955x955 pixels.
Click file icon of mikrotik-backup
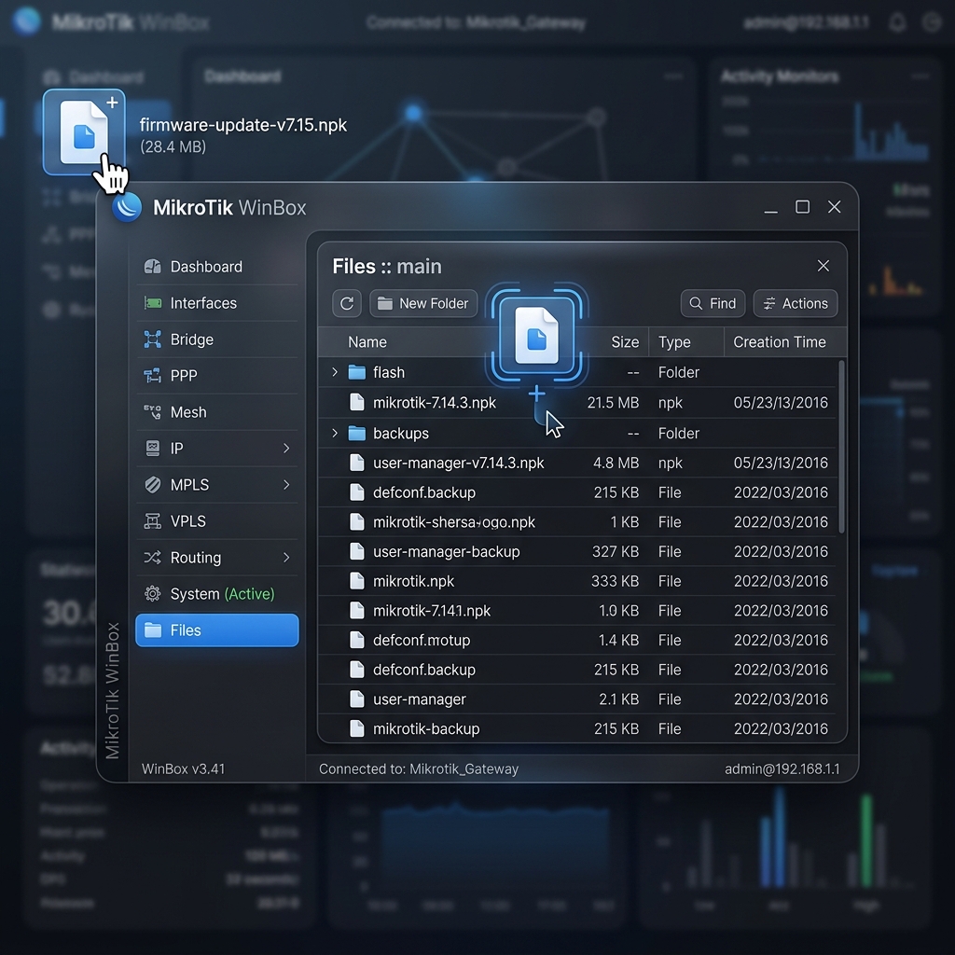pos(357,728)
